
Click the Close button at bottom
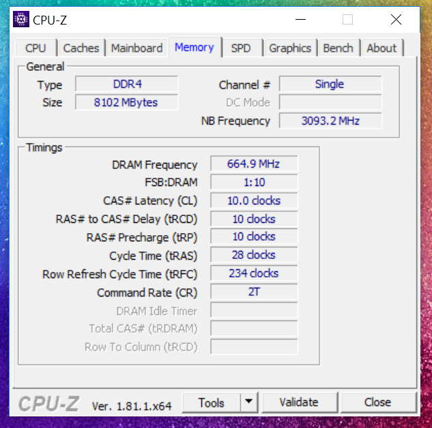tap(377, 402)
